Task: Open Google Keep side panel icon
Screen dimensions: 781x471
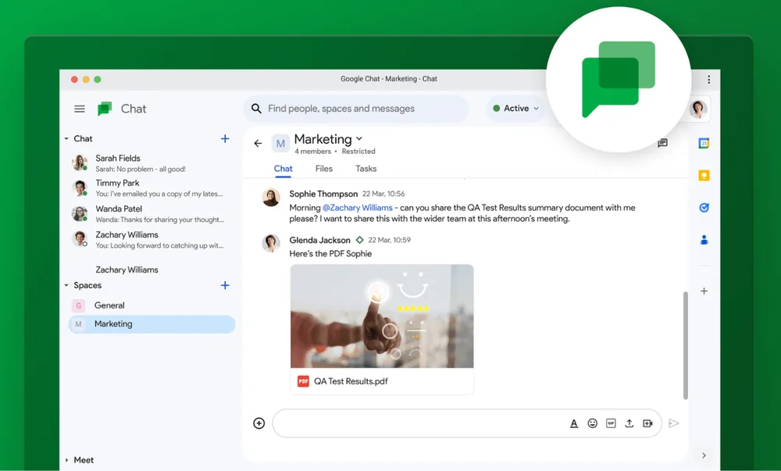Action: click(x=704, y=175)
